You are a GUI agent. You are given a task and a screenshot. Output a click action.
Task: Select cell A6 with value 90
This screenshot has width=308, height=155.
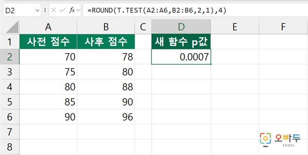point(48,117)
